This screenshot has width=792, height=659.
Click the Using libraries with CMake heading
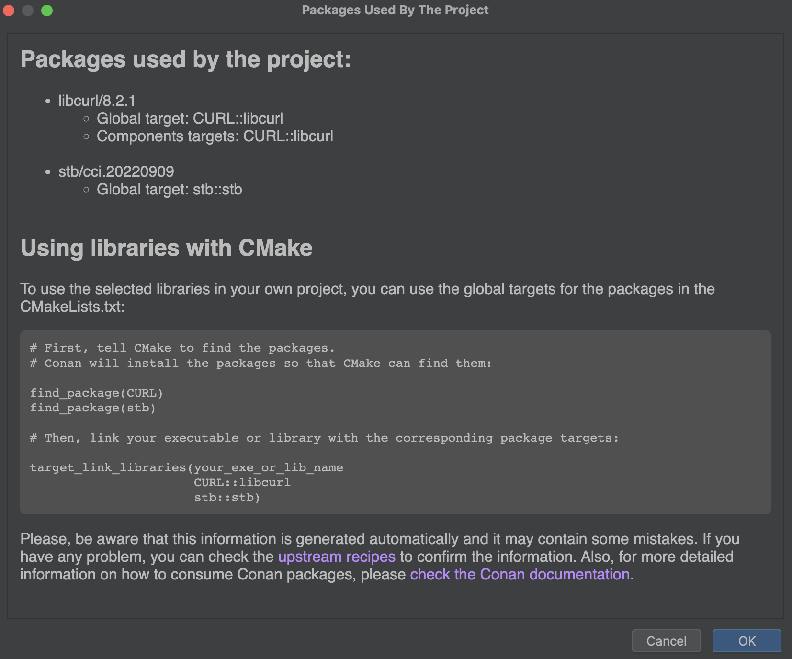[x=166, y=248]
